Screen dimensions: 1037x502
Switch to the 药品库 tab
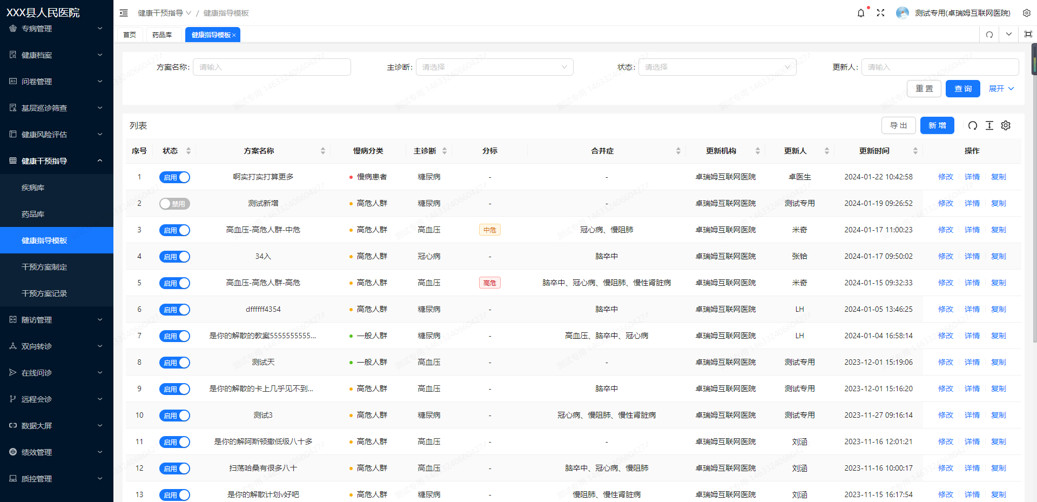pos(162,35)
